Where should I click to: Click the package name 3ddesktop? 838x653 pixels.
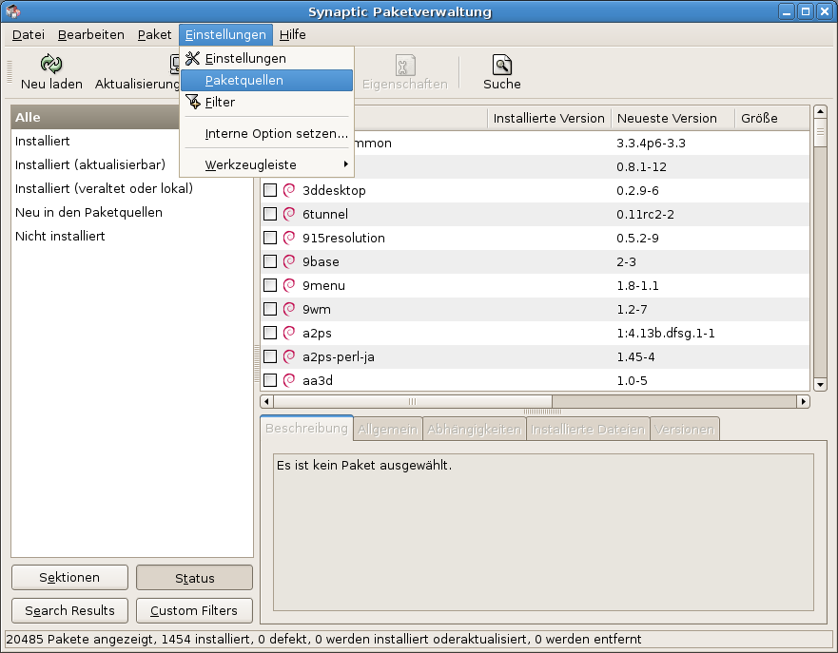click(334, 191)
